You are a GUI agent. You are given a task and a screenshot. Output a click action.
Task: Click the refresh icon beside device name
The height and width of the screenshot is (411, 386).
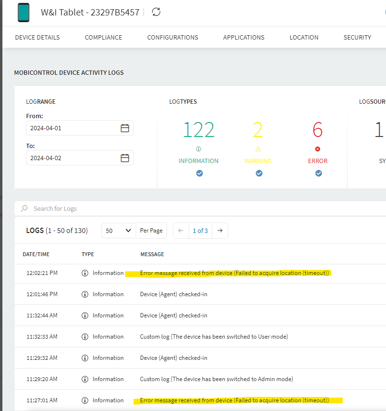click(x=156, y=12)
